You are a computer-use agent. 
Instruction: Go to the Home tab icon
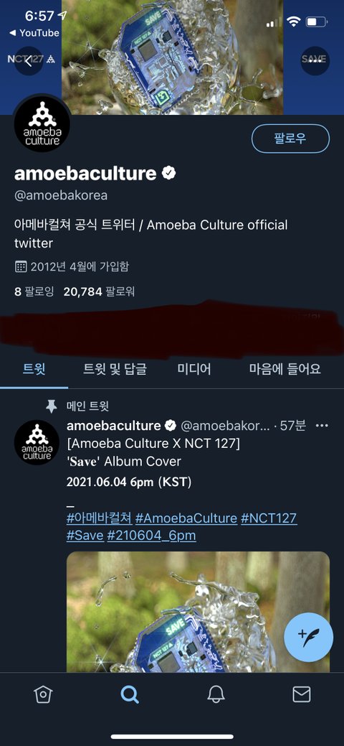tap(43, 695)
